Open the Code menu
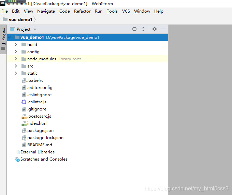Viewport: 232px width, 195px height. [64, 11]
